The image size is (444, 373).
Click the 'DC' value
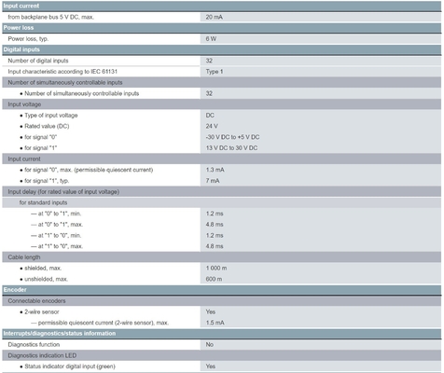click(210, 116)
